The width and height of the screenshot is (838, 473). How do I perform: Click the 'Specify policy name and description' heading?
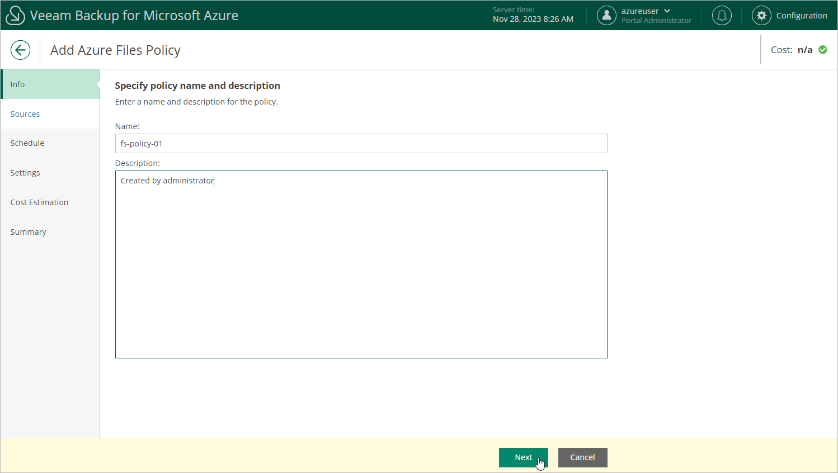(x=197, y=86)
